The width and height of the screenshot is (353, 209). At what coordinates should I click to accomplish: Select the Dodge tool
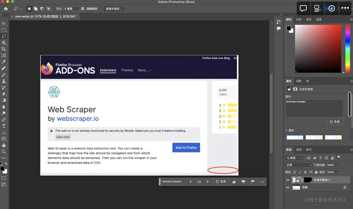(x=4, y=113)
